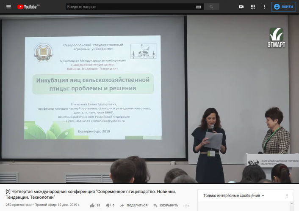This screenshot has height=211, width=299.
Task: Open the on-screen keyboard icon
Action: coord(198,7)
